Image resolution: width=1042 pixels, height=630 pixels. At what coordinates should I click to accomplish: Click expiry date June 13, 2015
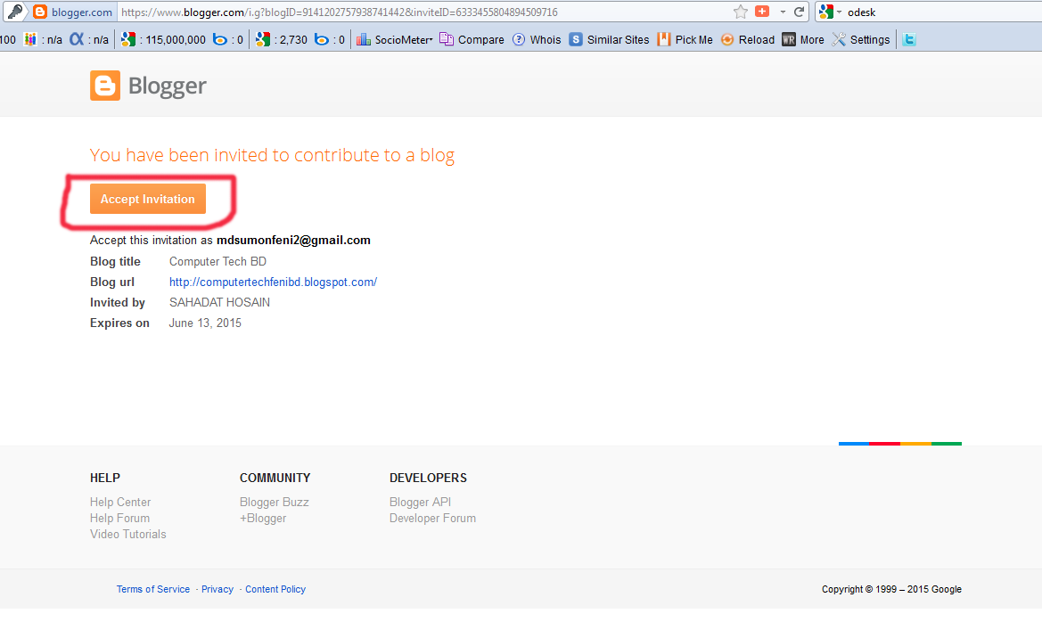[x=205, y=323]
